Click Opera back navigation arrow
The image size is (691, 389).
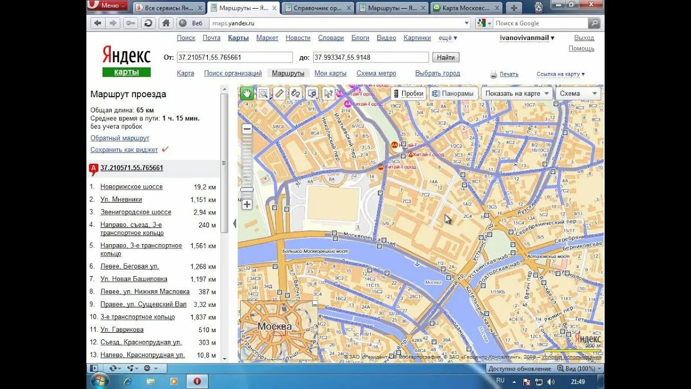click(97, 23)
